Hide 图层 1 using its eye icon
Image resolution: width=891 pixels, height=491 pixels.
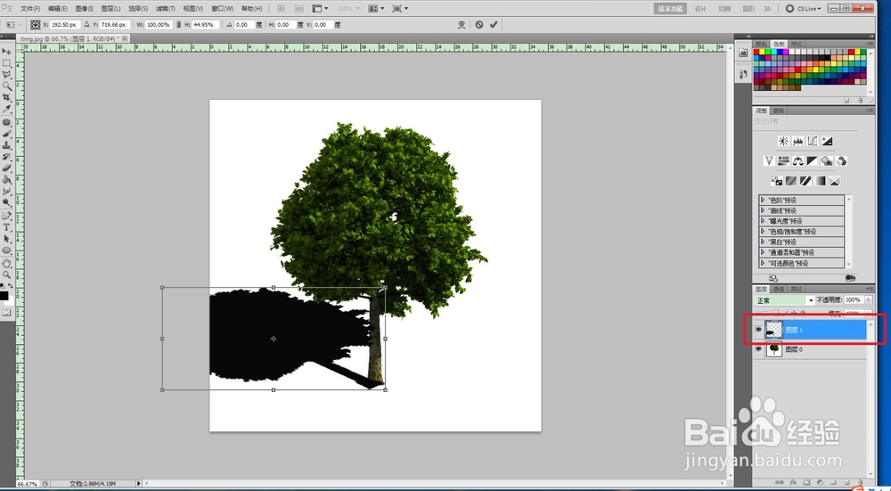759,330
